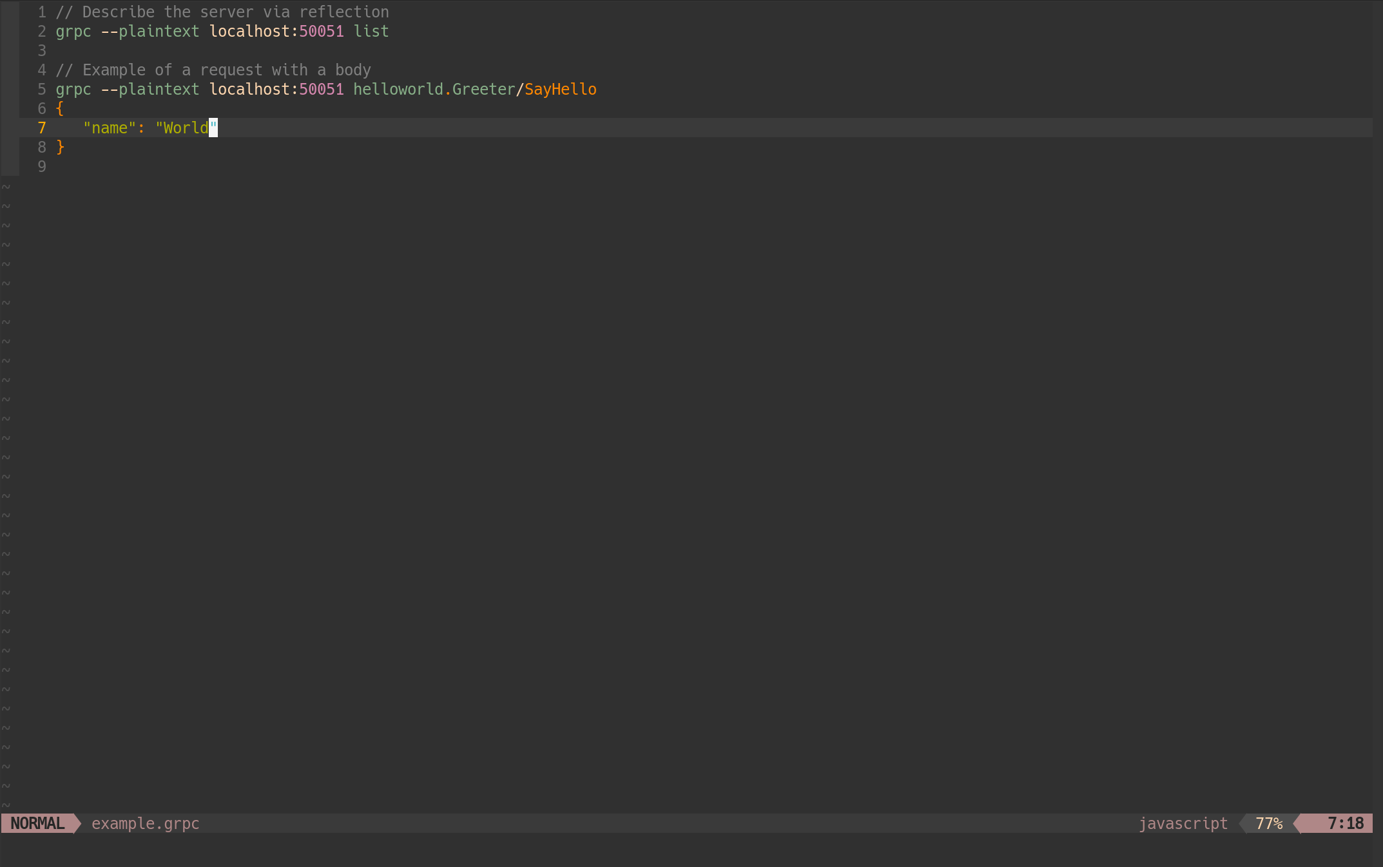Click the javascript filetype label
Screen dimensions: 1383x867
(1183, 823)
